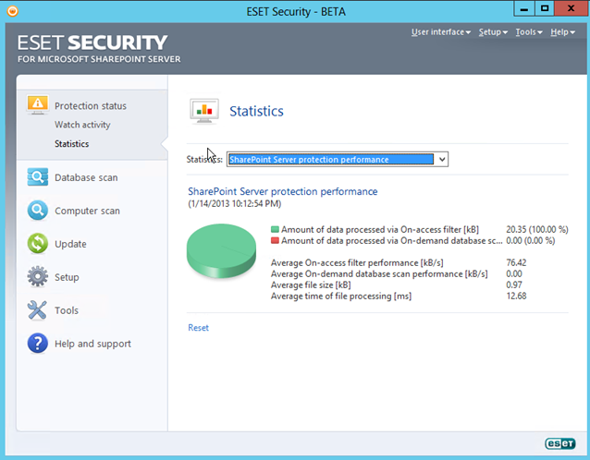Click the timestamp 1/14/2013 10:12:54 PM
590x460 pixels.
(x=234, y=204)
